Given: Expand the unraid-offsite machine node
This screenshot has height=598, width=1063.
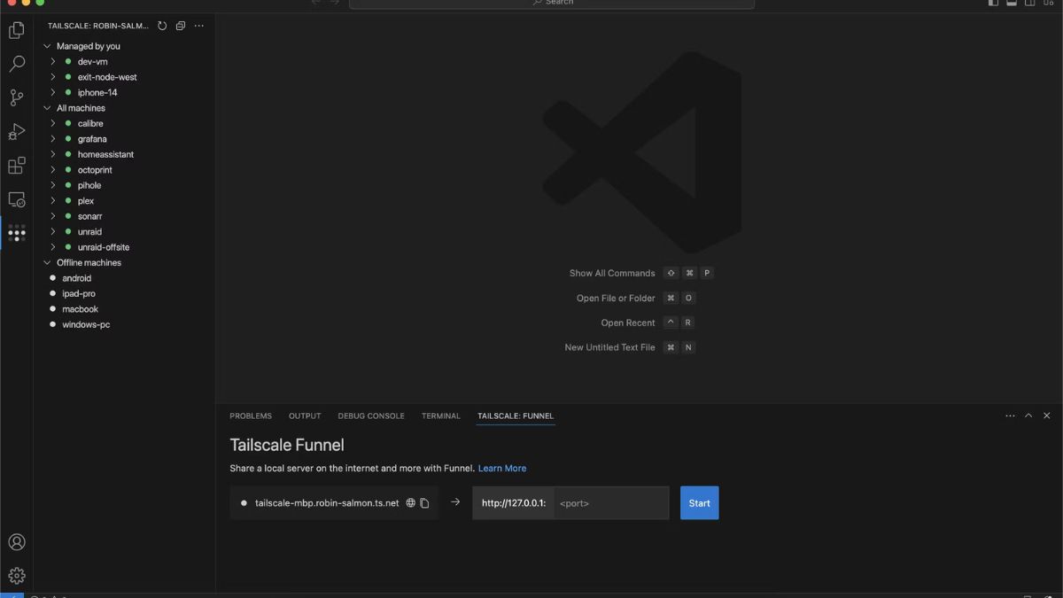Looking at the screenshot, I should [53, 247].
